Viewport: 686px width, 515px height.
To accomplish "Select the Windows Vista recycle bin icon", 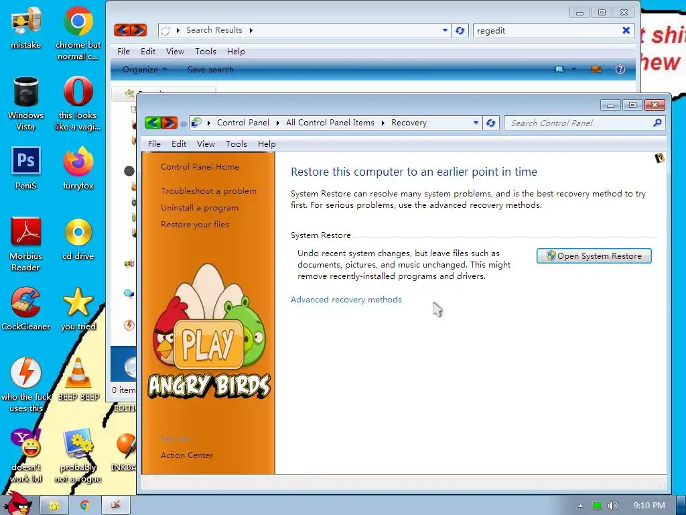I will click(26, 103).
